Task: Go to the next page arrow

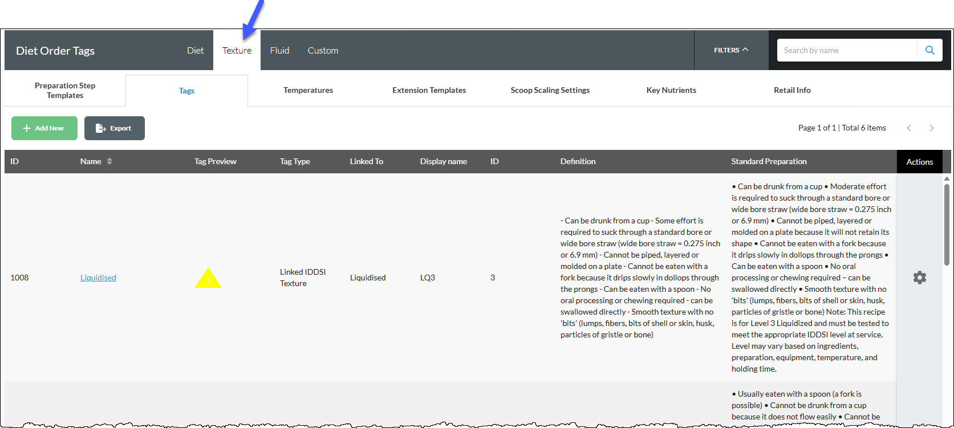Action: 932,128
